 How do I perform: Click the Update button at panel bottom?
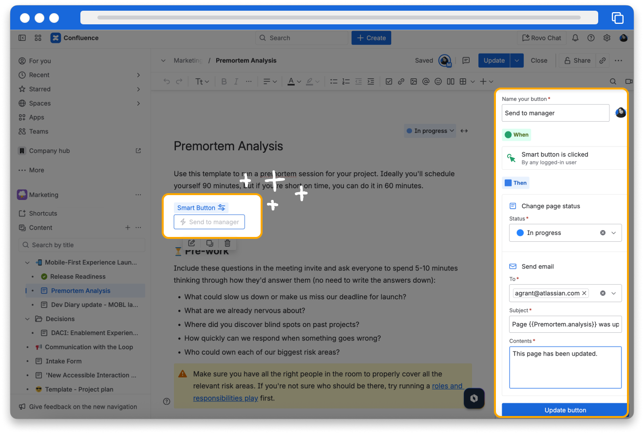(x=565, y=410)
